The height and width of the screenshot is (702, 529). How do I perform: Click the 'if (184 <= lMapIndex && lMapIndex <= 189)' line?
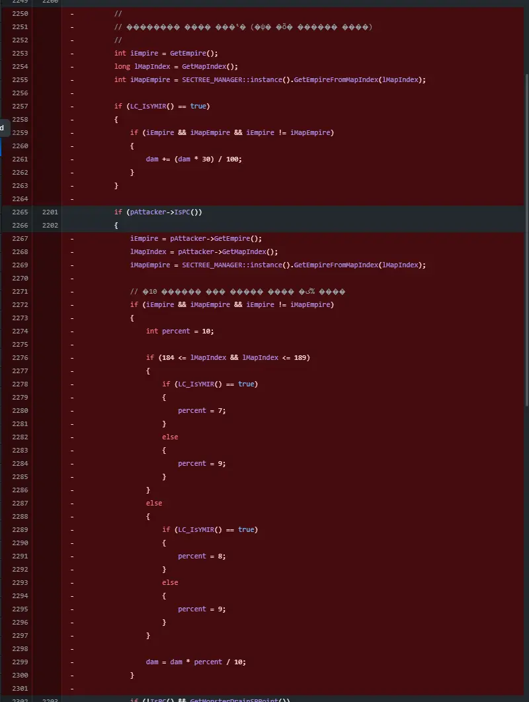click(228, 358)
